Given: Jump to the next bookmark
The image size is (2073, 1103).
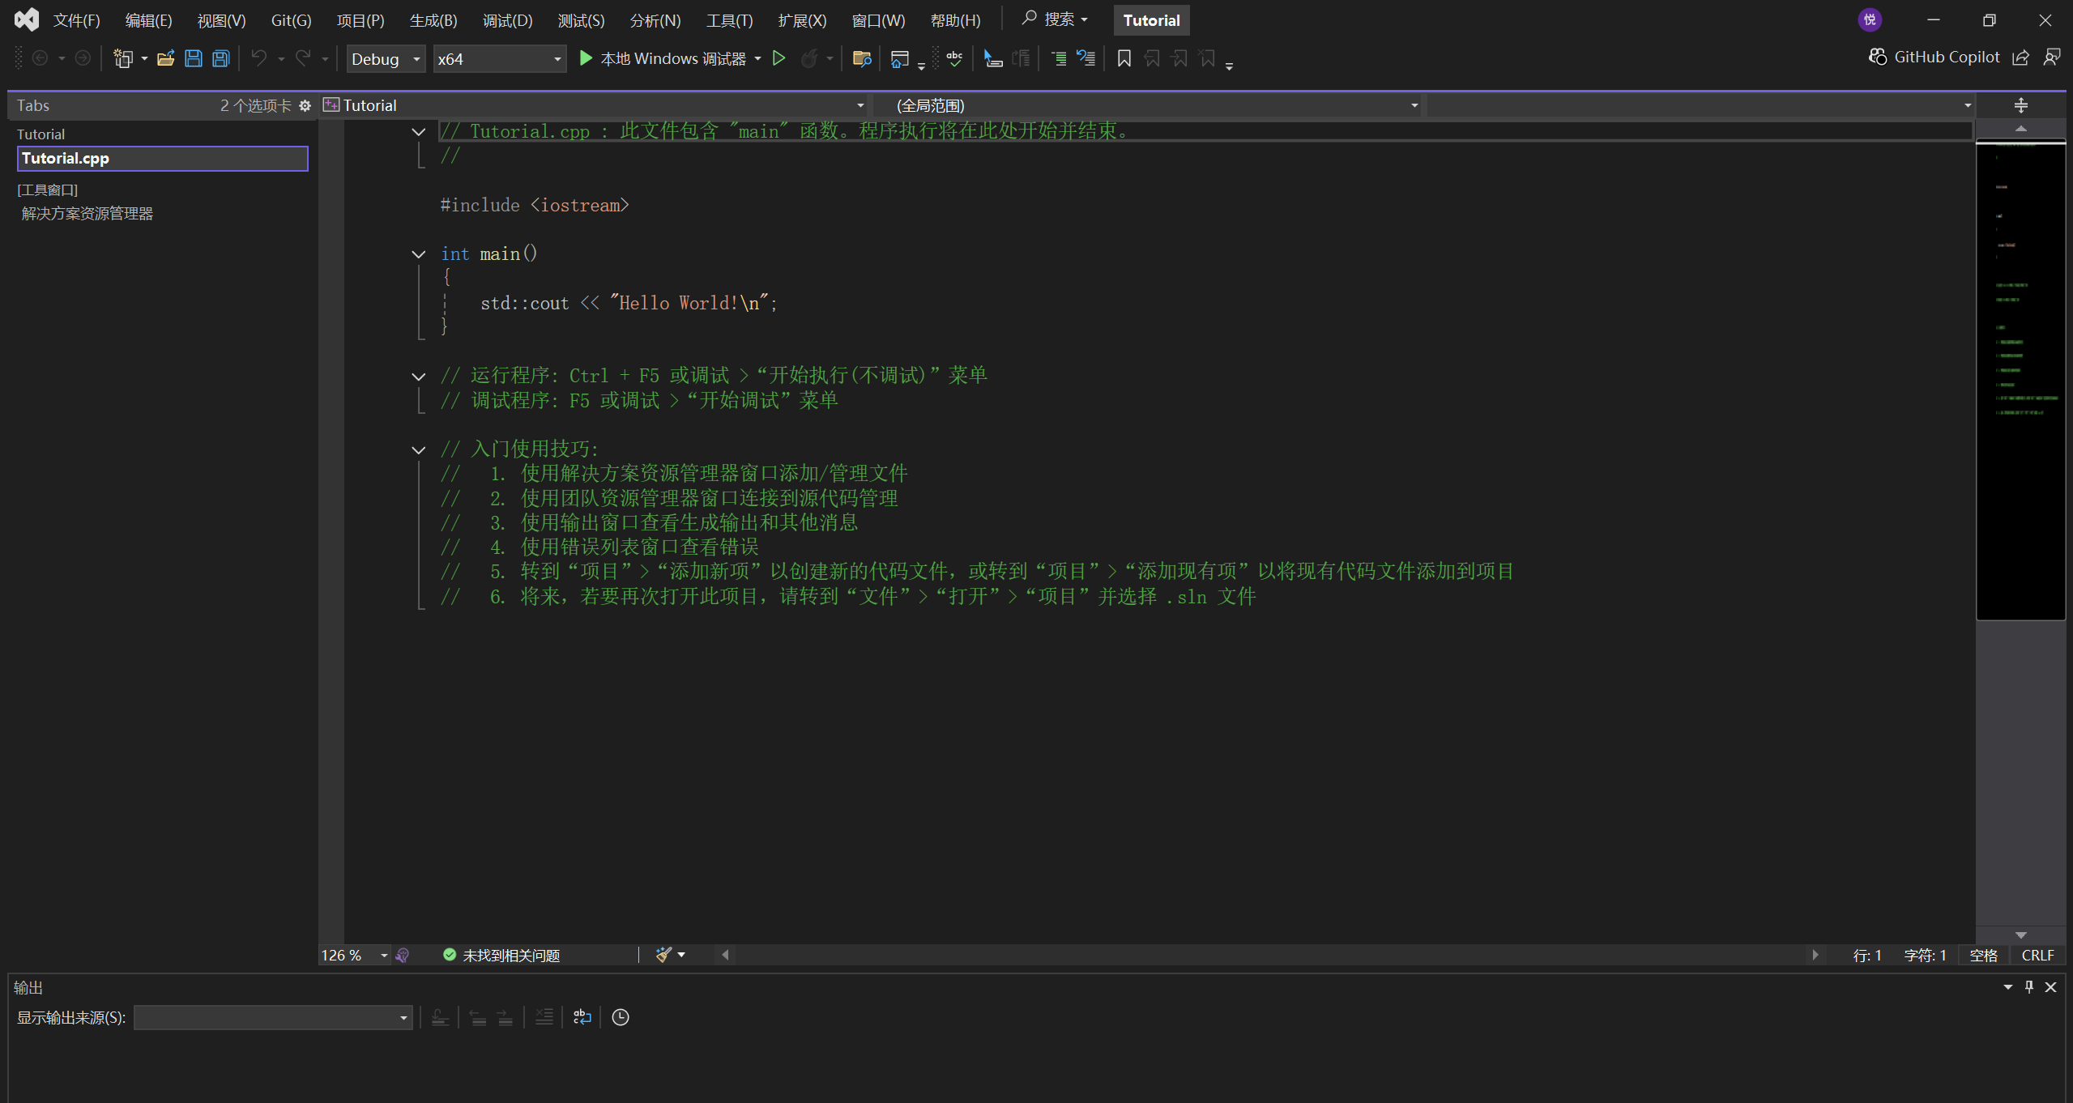Looking at the screenshot, I should pos(1179,58).
